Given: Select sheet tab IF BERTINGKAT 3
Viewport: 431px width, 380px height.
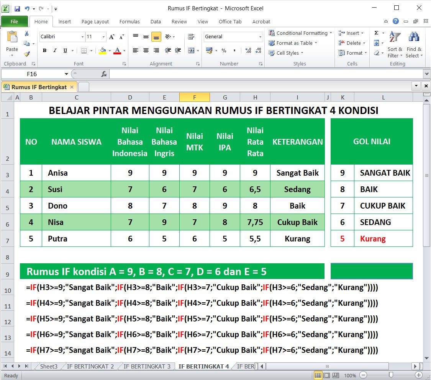Looking at the screenshot, I should coord(147,366).
